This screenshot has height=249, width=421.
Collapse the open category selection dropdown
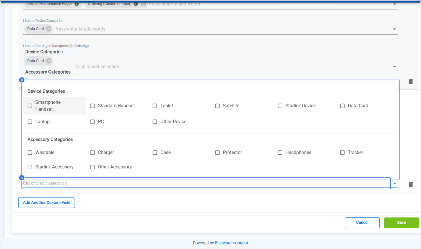coord(394,183)
